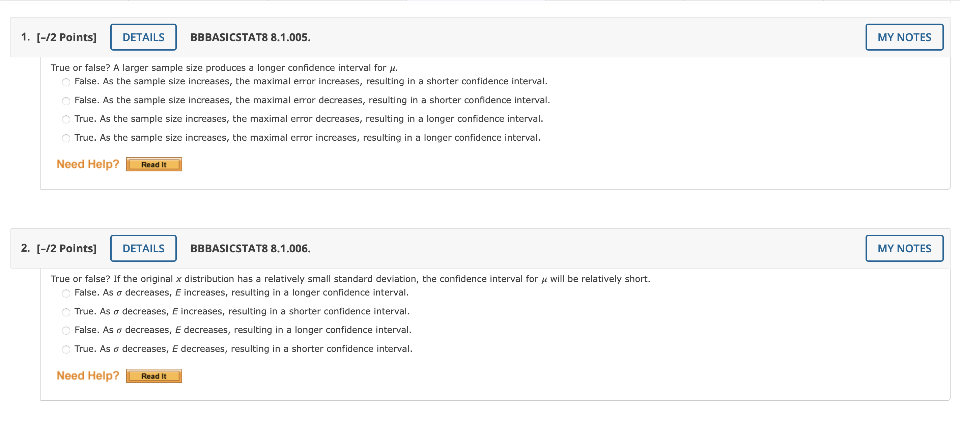Click the Need Help? label in question 2

point(88,375)
